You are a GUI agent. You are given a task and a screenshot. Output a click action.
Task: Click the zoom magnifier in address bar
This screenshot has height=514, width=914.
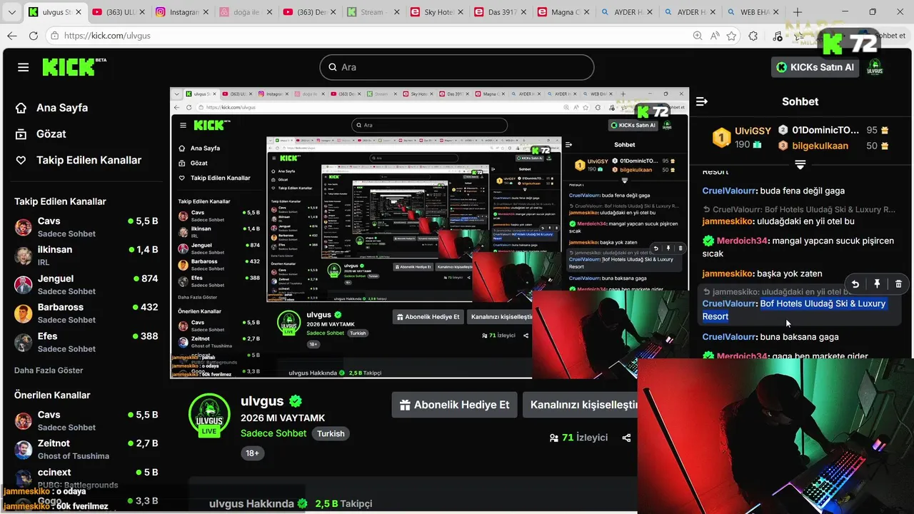pos(698,36)
